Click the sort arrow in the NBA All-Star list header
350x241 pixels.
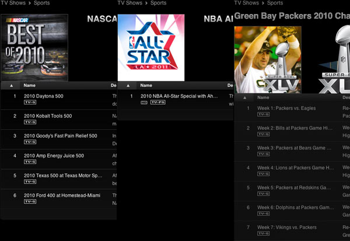click(x=128, y=85)
